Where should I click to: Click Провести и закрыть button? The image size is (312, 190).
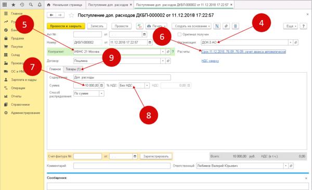pyautogui.click(x=66, y=26)
